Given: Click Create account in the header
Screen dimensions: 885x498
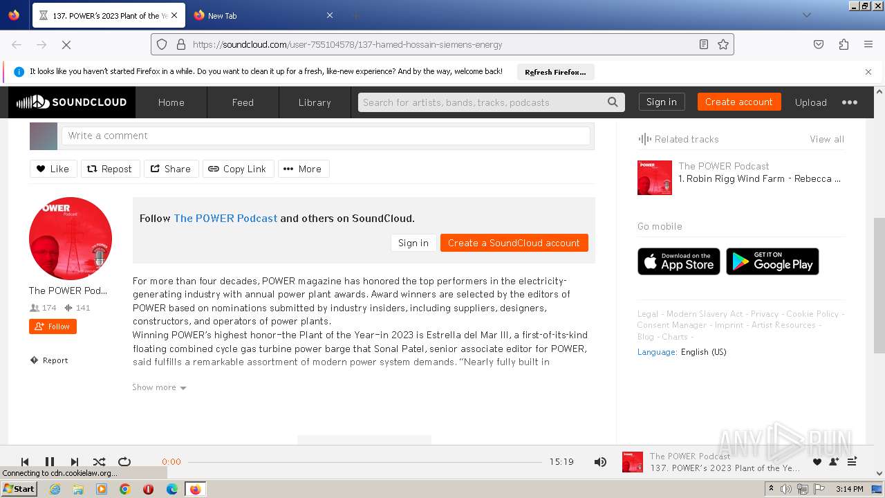Looking at the screenshot, I should point(739,102).
